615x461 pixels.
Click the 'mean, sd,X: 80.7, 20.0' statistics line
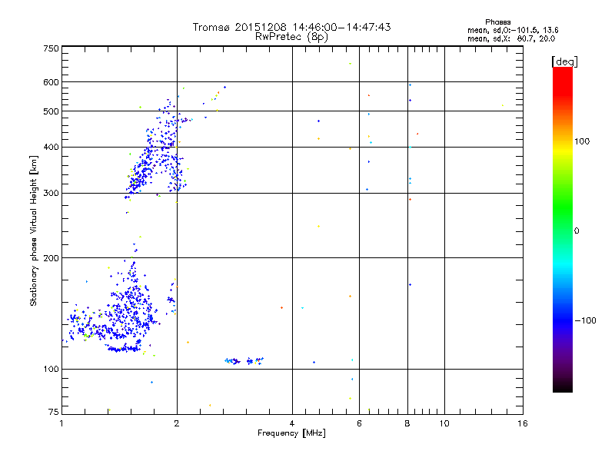[x=511, y=38]
